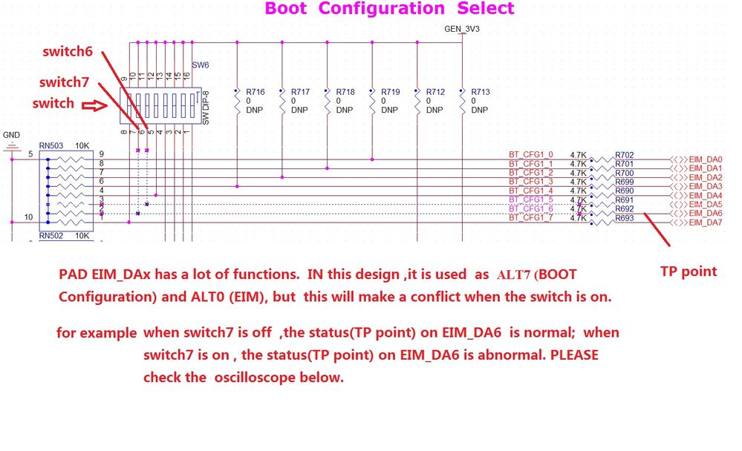Click the bidirectional port symbol for EIM_DA0
The height and width of the screenshot is (451, 742).
coord(679,159)
